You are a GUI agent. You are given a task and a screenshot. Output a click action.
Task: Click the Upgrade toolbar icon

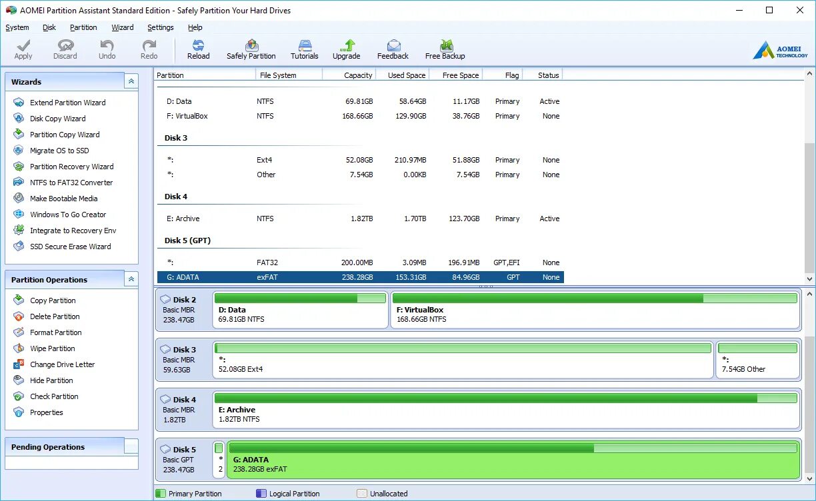click(x=347, y=45)
